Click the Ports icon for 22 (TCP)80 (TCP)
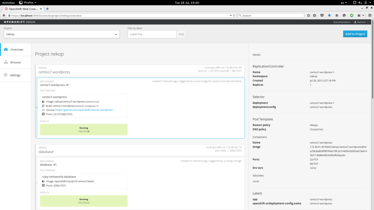This screenshot has width=374, height=210. coord(43,114)
